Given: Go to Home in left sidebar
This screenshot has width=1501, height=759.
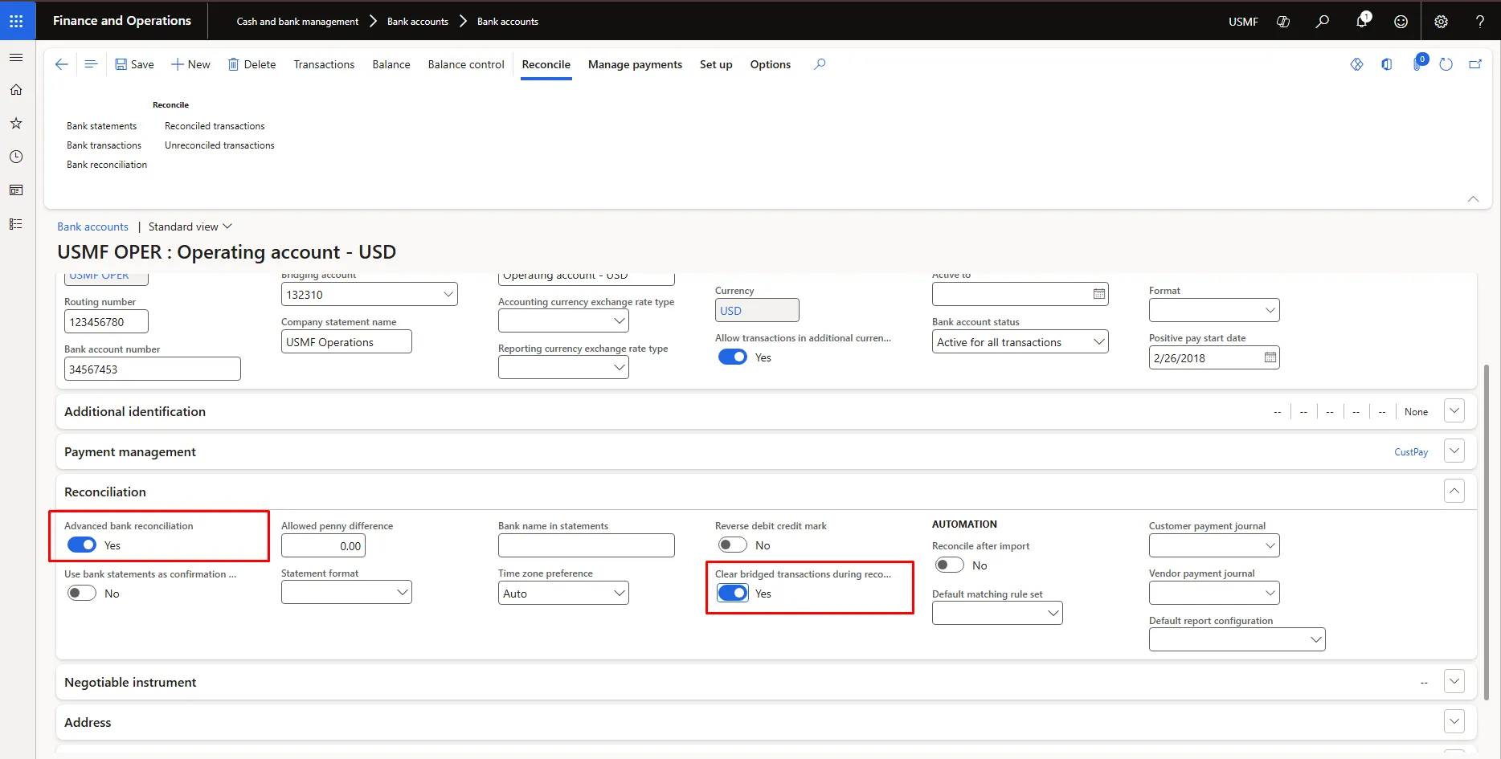Looking at the screenshot, I should (x=16, y=90).
